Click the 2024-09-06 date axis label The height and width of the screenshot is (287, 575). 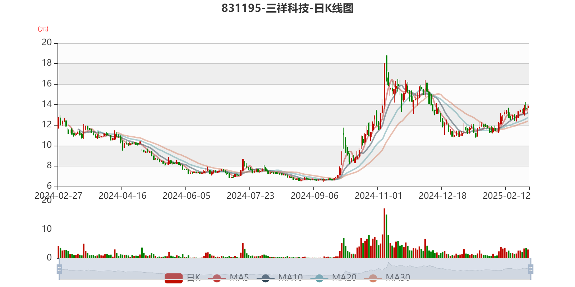pyautogui.click(x=314, y=196)
